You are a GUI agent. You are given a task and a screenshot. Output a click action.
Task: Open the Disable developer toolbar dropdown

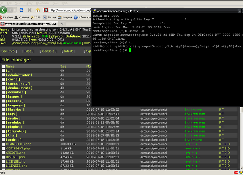(7, 18)
